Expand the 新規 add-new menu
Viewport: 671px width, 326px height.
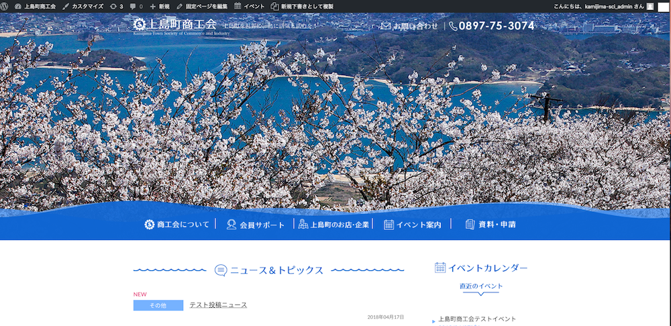(x=160, y=6)
